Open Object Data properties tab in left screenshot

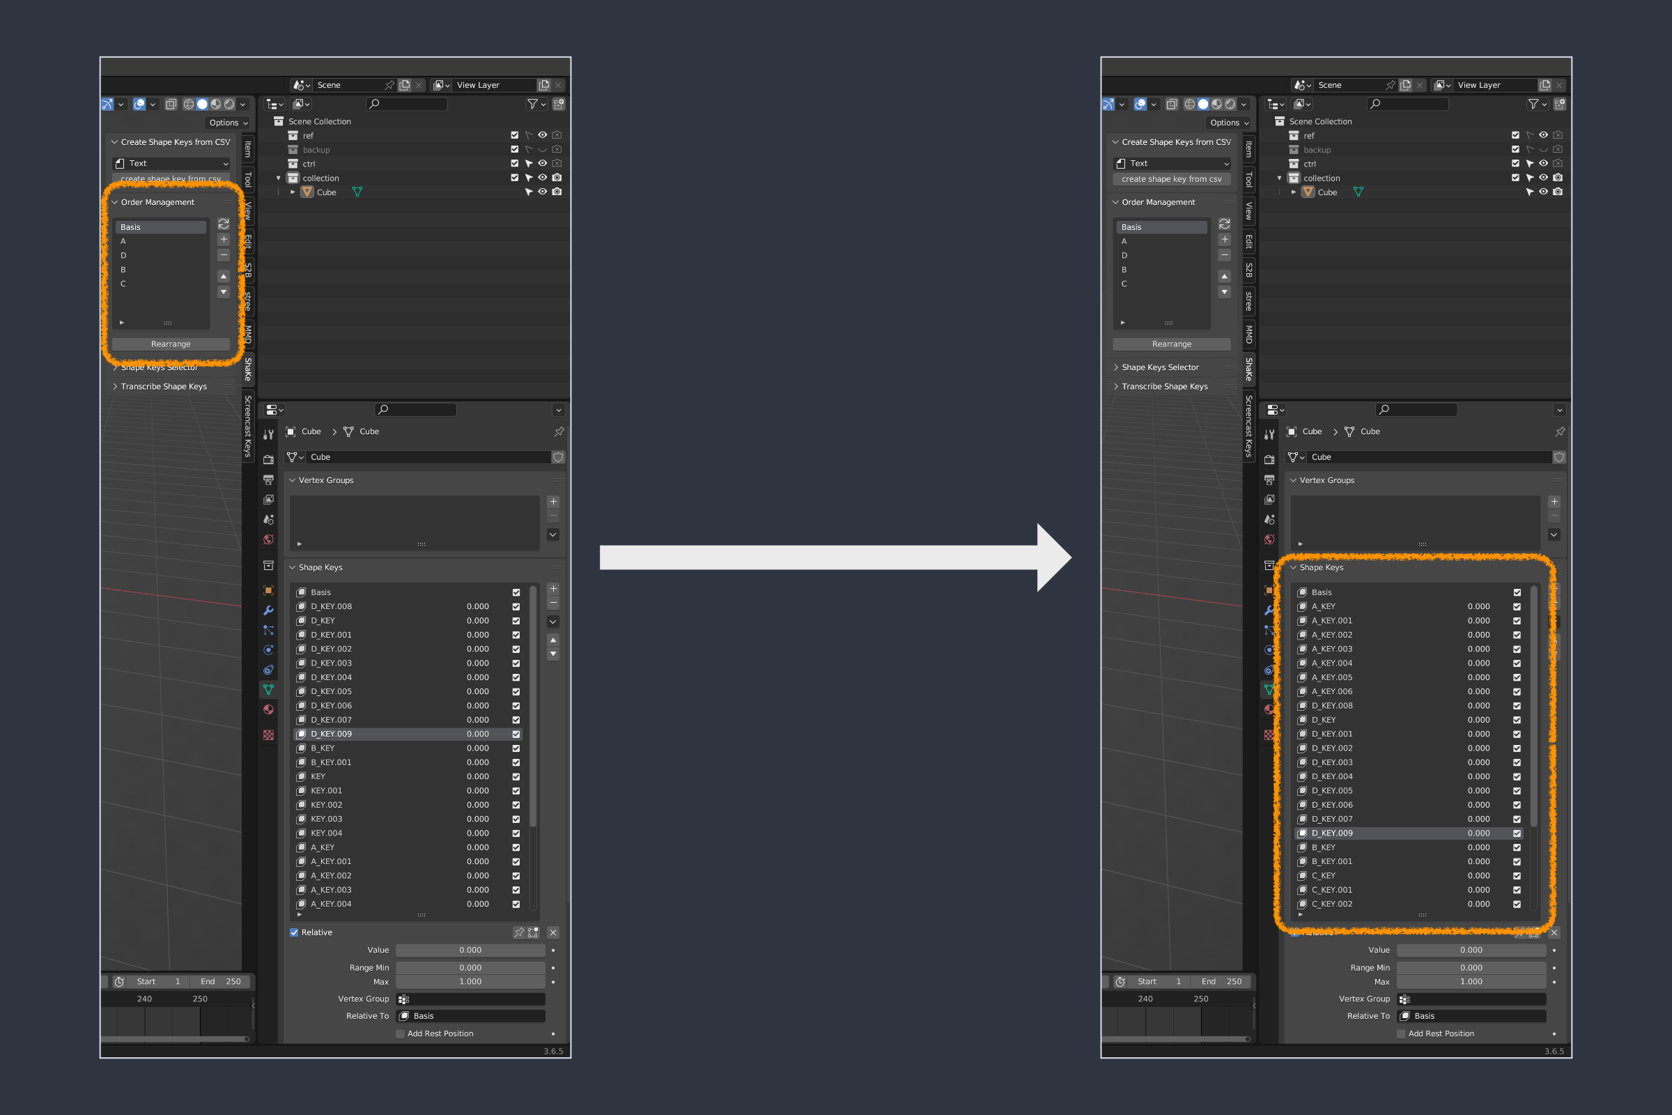coord(268,690)
